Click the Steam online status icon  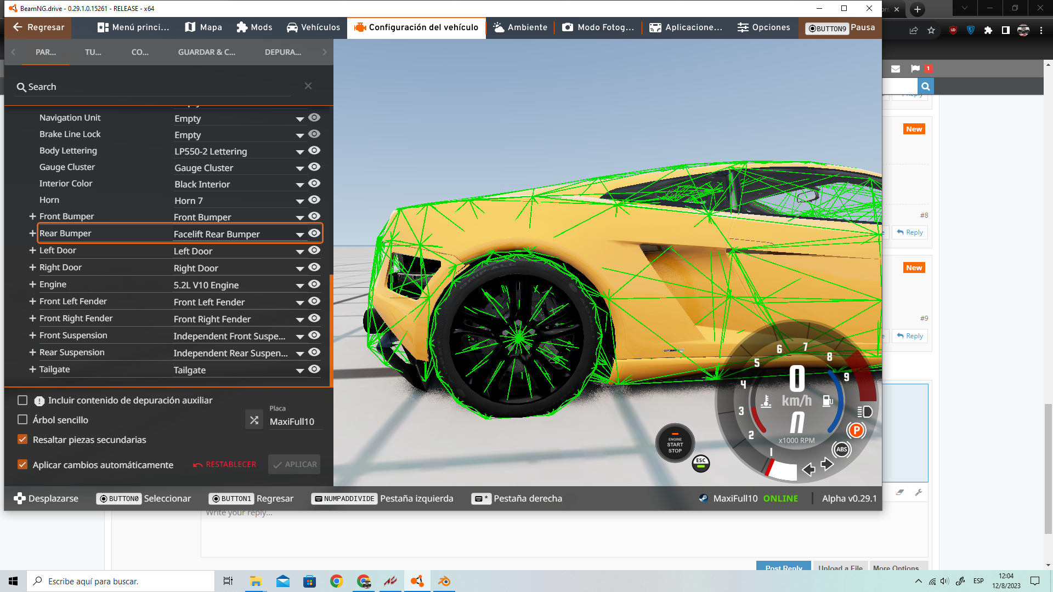pos(703,498)
